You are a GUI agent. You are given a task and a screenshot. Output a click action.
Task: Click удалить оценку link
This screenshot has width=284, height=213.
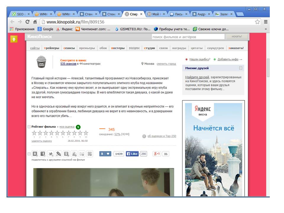[42, 141]
